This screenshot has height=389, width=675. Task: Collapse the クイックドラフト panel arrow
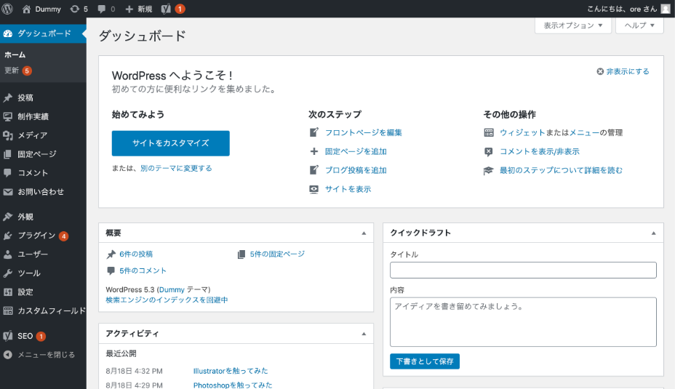(653, 233)
